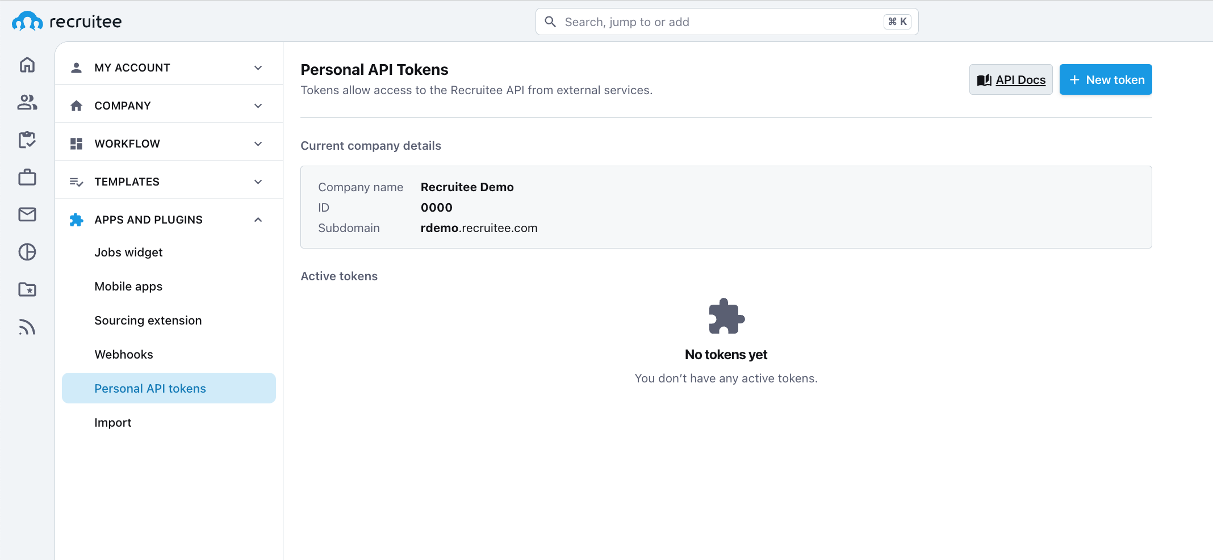
Task: Open the Import settings page
Action: point(169,423)
